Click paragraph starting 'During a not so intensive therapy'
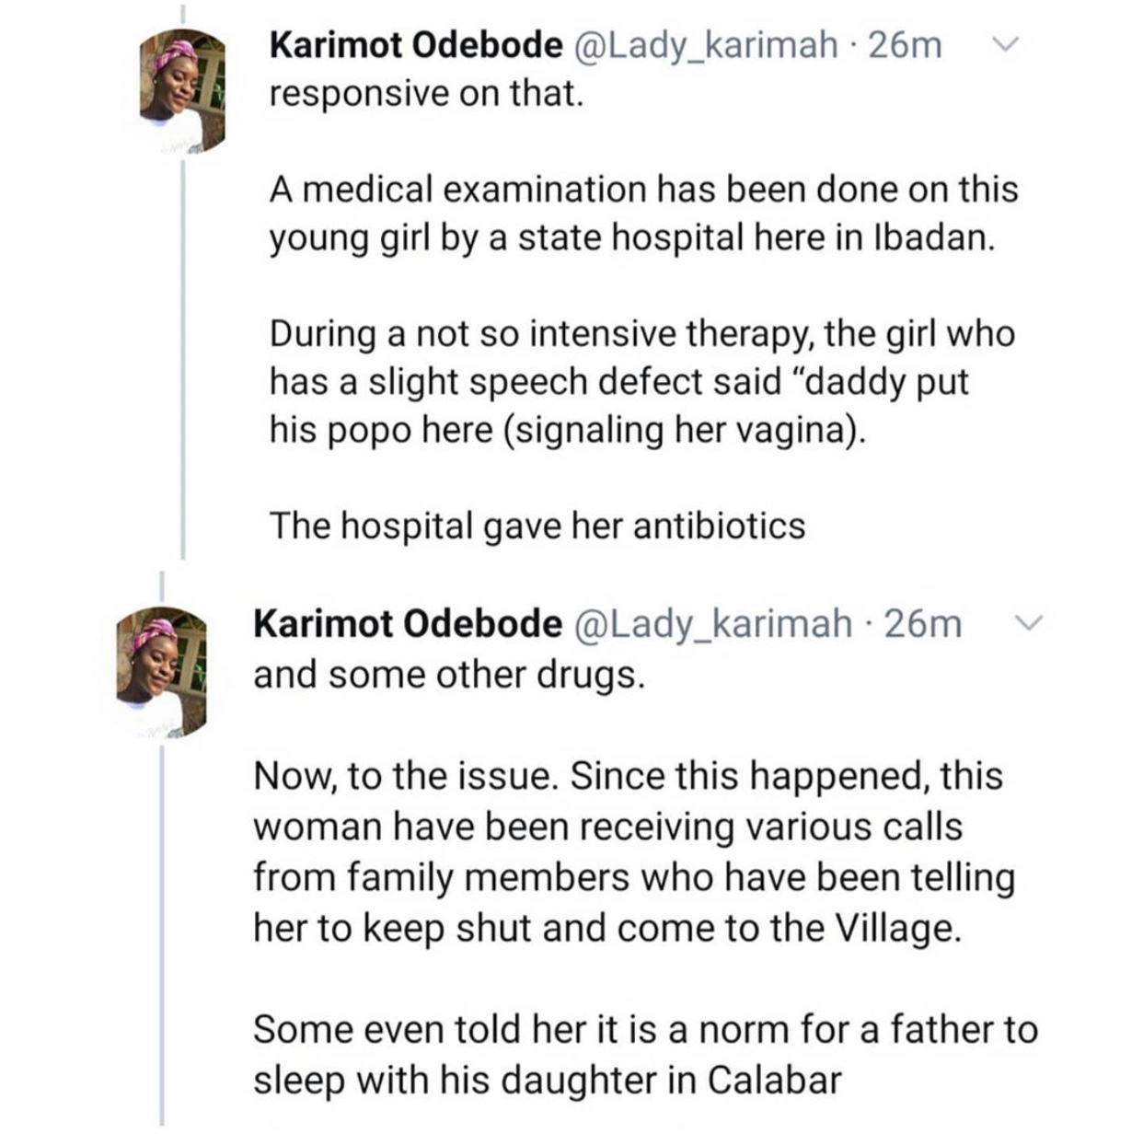This screenshot has height=1134, width=1143. 641,382
